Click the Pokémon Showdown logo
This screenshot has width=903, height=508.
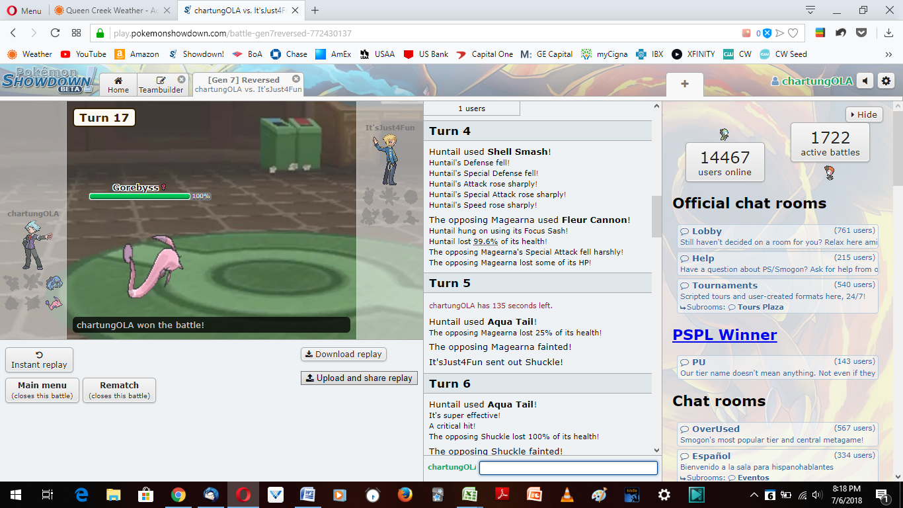pos(49,80)
